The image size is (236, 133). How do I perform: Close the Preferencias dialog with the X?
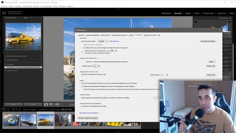tap(220, 30)
